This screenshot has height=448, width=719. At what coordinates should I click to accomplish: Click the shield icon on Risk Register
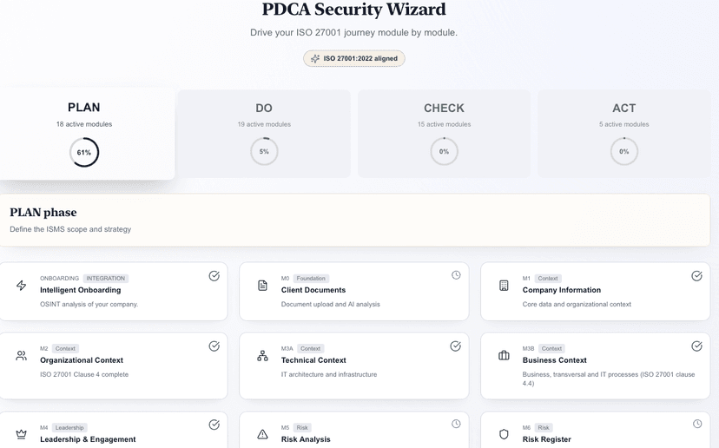(504, 434)
